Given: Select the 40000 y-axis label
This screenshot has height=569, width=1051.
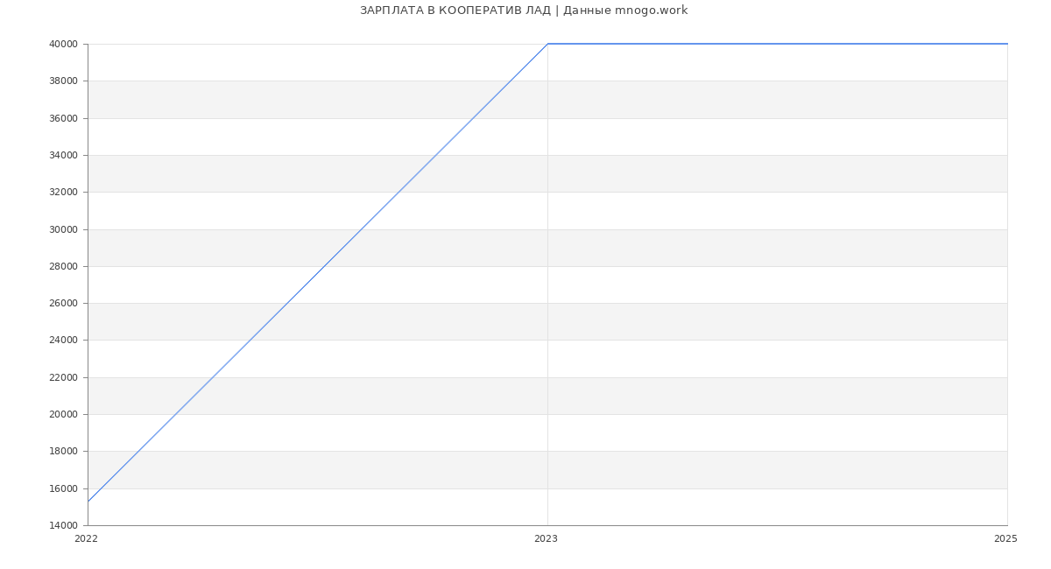Looking at the screenshot, I should tap(63, 45).
